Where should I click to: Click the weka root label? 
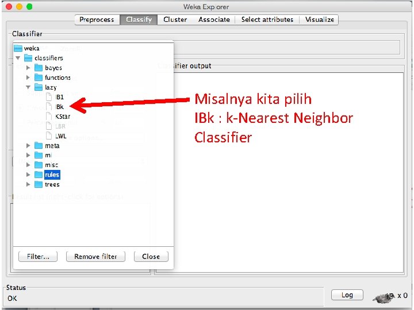pyautogui.click(x=32, y=48)
